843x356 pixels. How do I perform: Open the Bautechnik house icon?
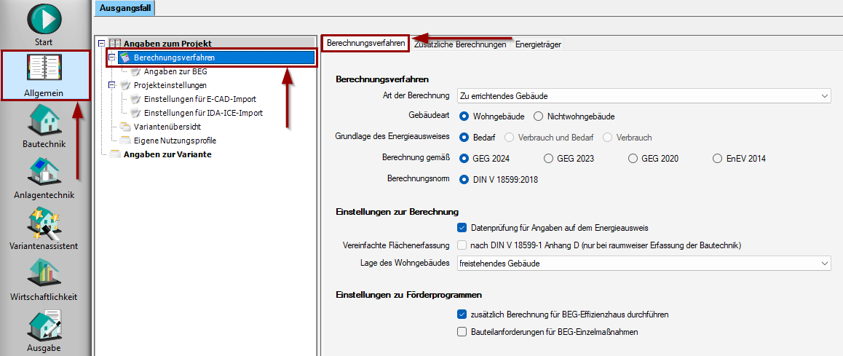coord(44,120)
